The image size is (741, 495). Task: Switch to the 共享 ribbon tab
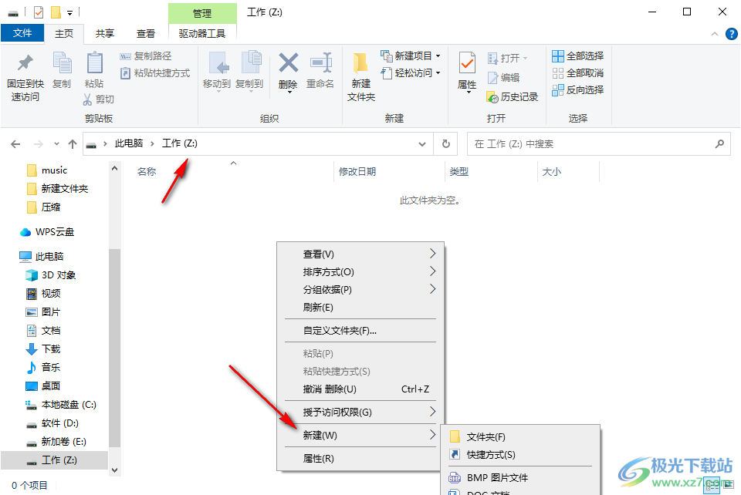click(104, 33)
